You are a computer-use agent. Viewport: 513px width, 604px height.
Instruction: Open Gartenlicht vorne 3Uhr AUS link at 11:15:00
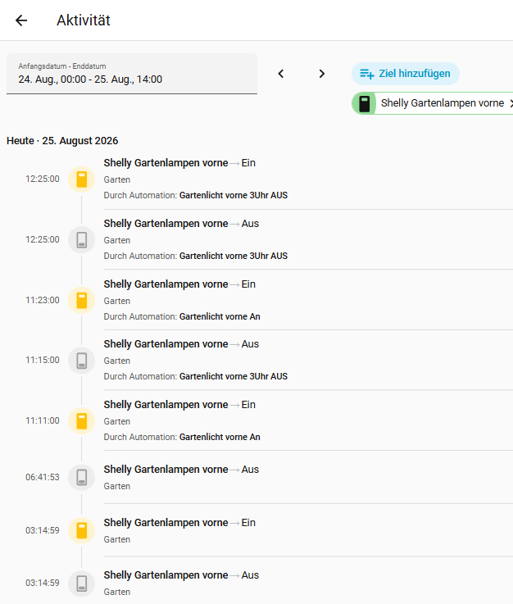coord(234,376)
